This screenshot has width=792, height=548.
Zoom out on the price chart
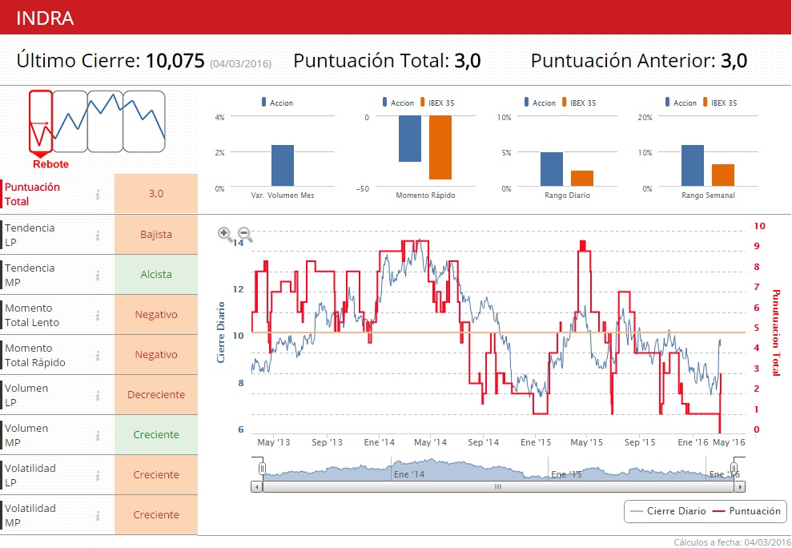click(x=245, y=234)
